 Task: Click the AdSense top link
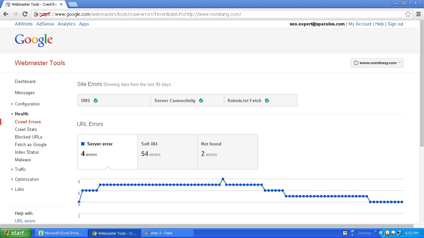click(45, 24)
